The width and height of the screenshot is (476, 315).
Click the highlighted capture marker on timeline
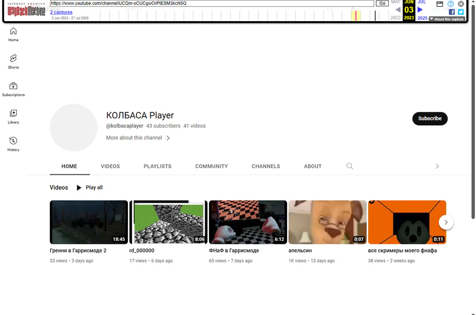pyautogui.click(x=356, y=15)
